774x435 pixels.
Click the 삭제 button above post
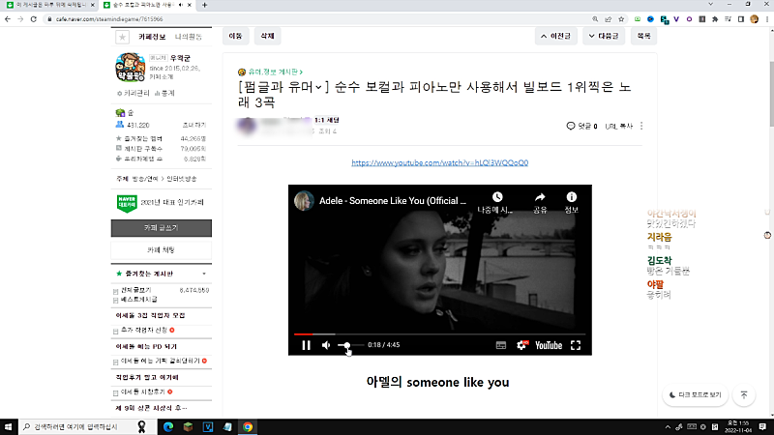click(267, 36)
